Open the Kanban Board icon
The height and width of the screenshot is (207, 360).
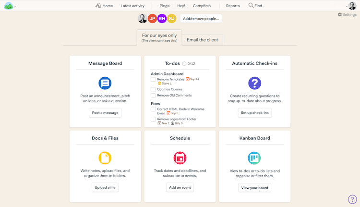[255, 158]
